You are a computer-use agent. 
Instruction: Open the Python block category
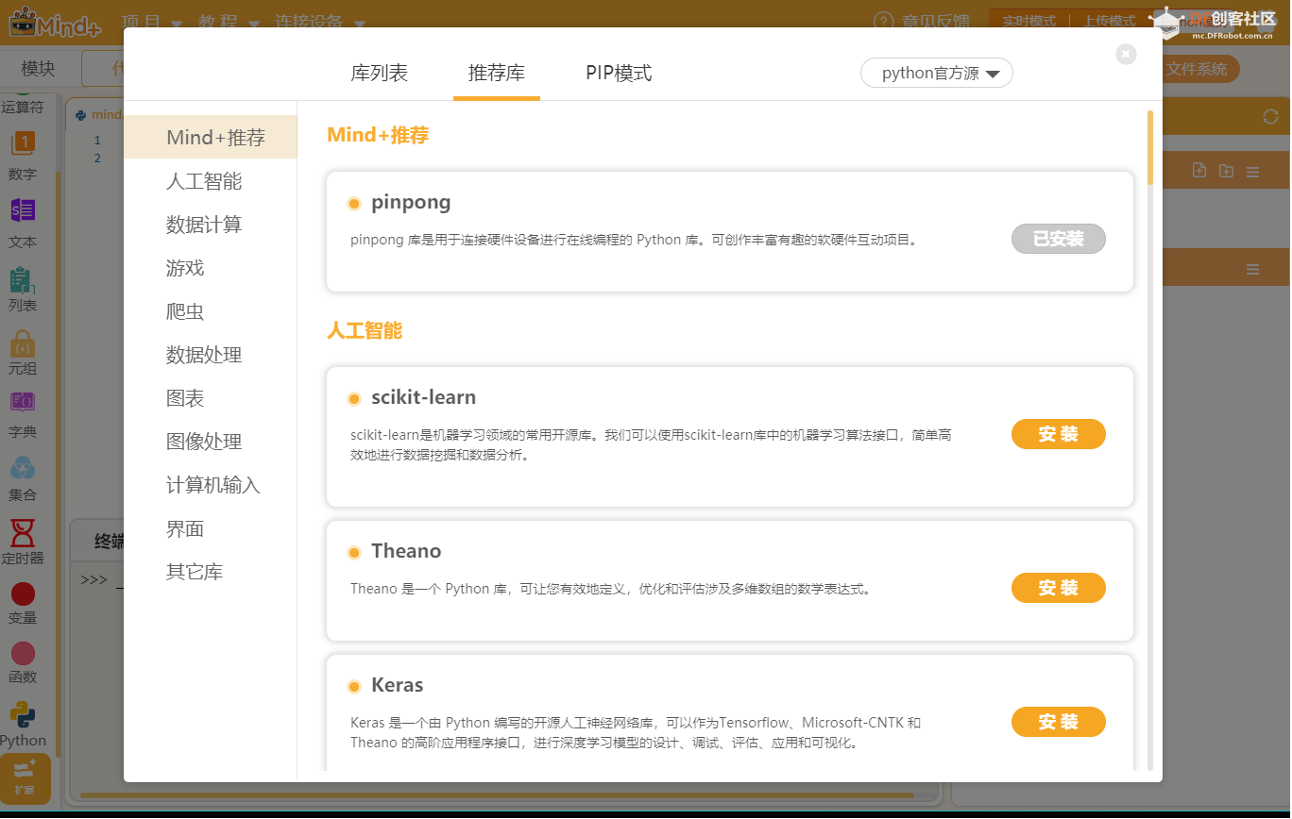[x=23, y=726]
